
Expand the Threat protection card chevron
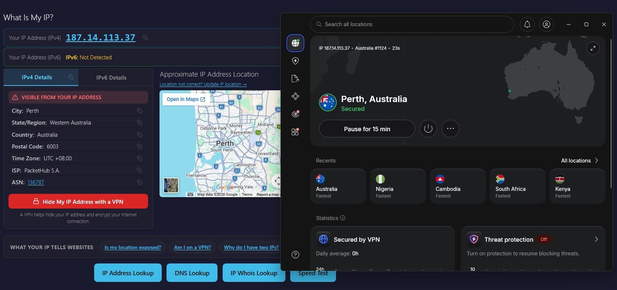596,239
